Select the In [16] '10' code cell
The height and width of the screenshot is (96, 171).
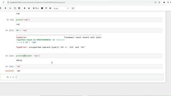coord(89,66)
